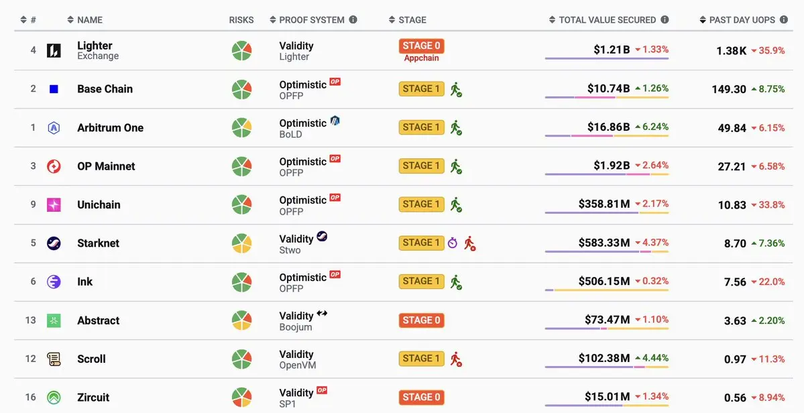Click the Starknet purple countdown timer icon
Screen dimensions: 804x413
pos(453,243)
